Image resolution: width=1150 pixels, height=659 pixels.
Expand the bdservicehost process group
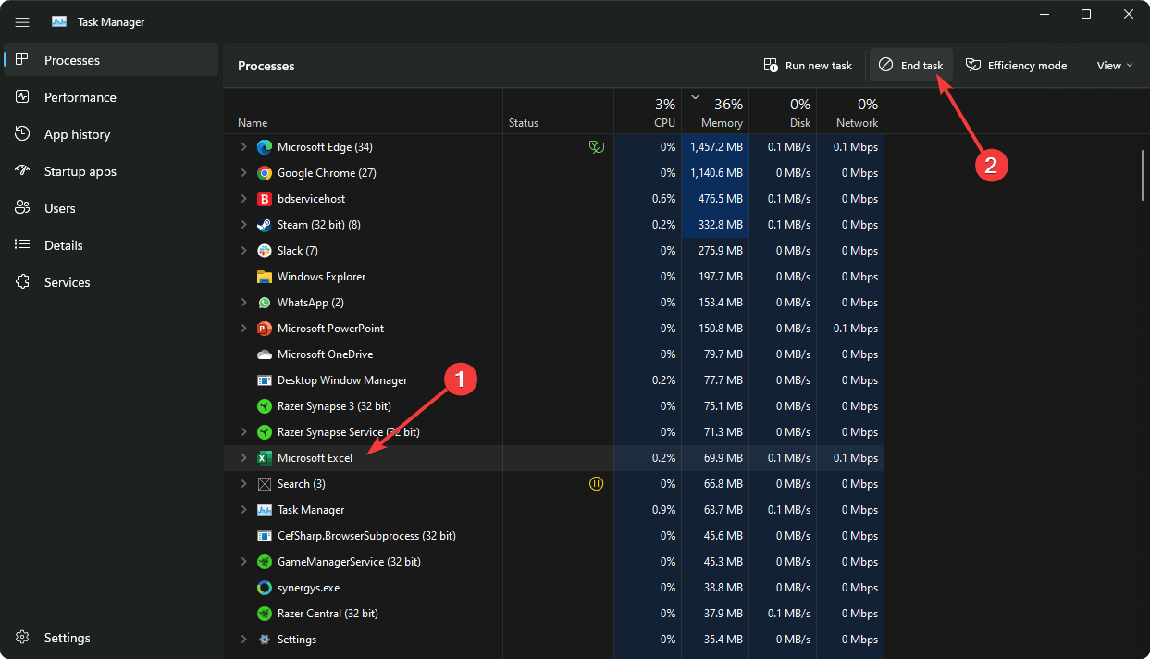point(244,199)
